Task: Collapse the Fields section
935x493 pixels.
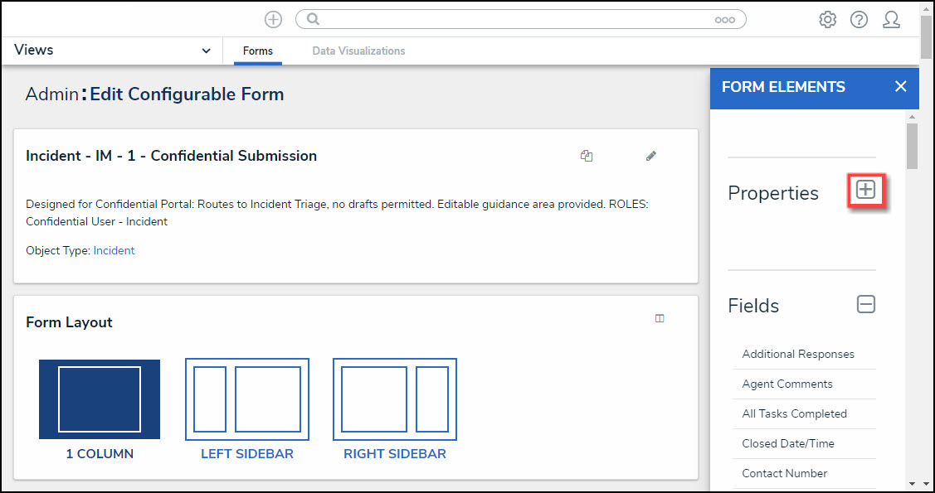Action: tap(865, 305)
